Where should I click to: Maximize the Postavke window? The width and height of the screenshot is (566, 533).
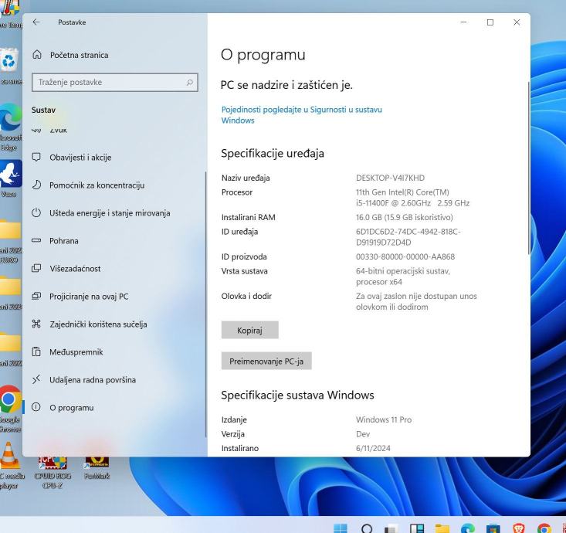(490, 22)
